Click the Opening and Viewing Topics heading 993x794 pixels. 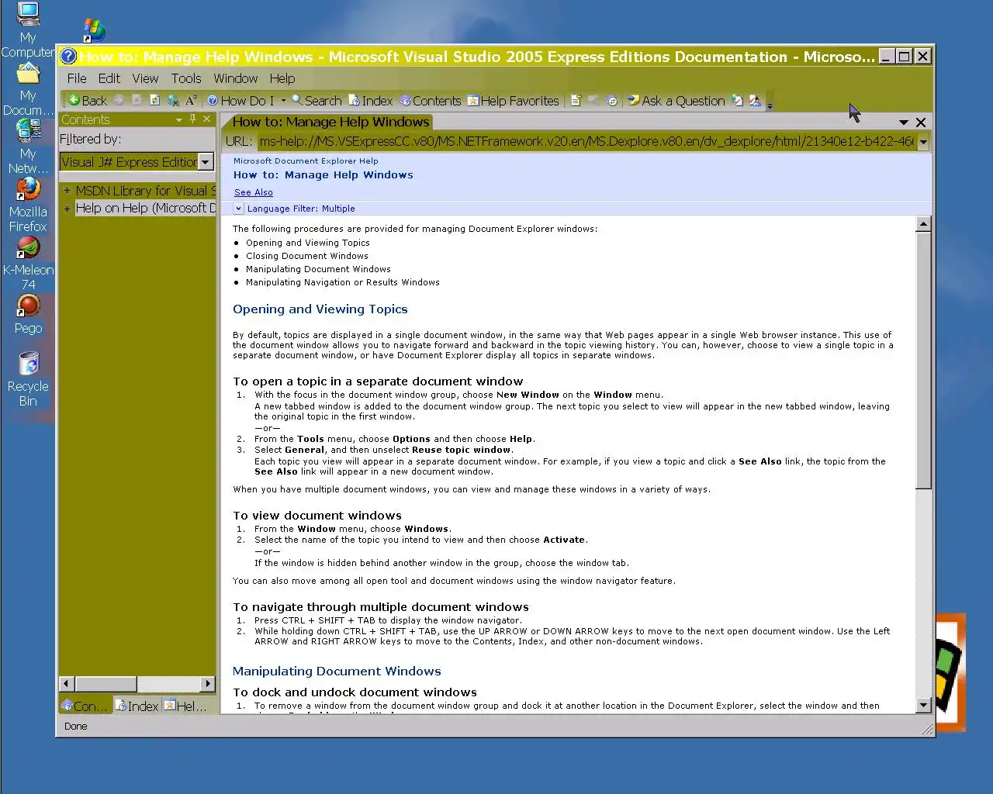[320, 309]
